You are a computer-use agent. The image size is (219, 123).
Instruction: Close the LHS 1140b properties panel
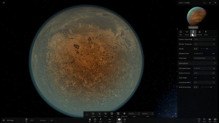click(x=215, y=3)
